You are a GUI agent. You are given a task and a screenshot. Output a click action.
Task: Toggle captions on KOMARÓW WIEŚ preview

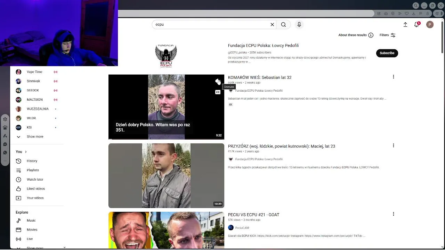point(218,92)
